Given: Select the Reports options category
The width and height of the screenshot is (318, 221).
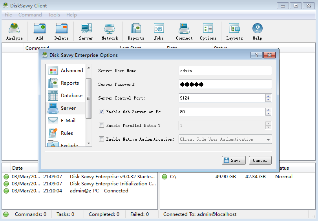Looking at the screenshot, I should tap(66, 83).
